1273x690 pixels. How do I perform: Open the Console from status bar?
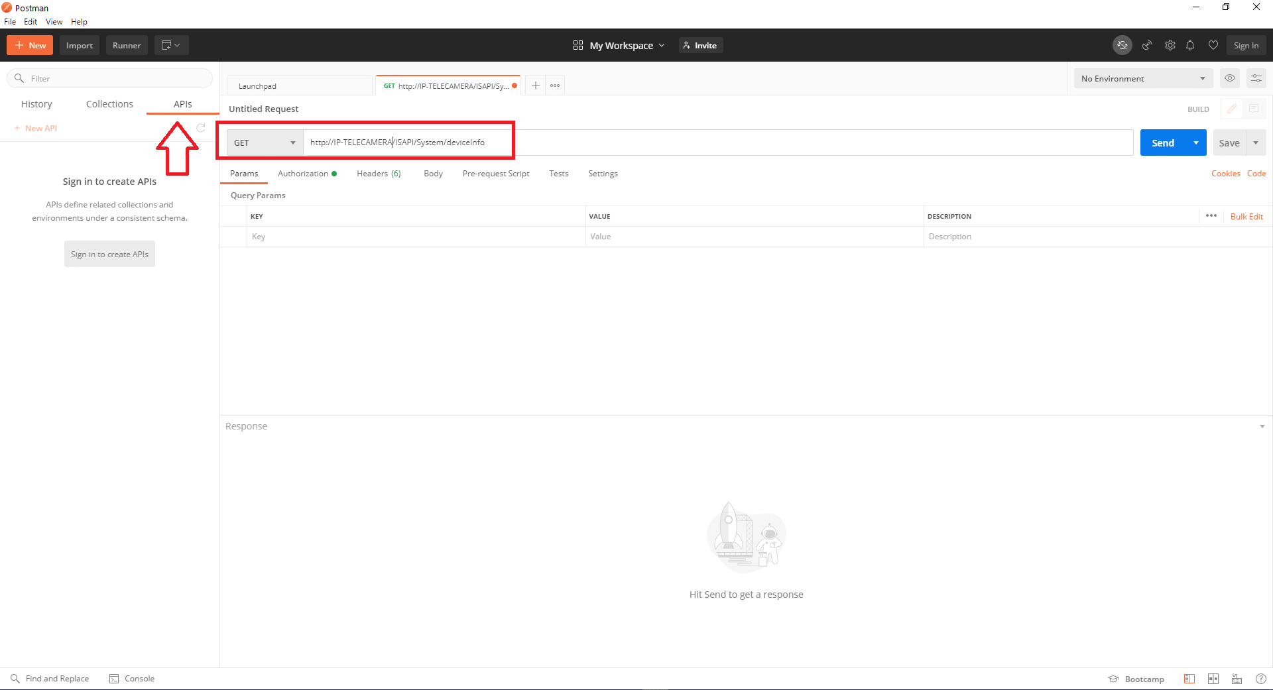tap(132, 679)
